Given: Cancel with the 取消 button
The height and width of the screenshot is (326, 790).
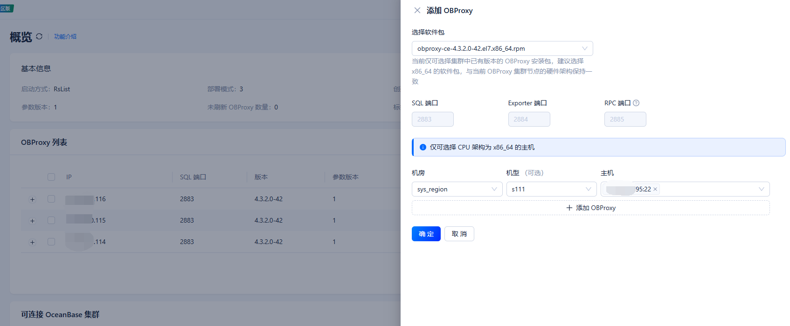Looking at the screenshot, I should (459, 234).
